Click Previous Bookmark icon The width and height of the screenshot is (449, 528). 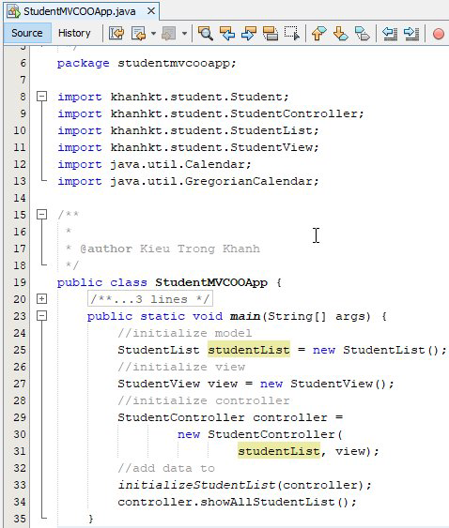[x=318, y=34]
